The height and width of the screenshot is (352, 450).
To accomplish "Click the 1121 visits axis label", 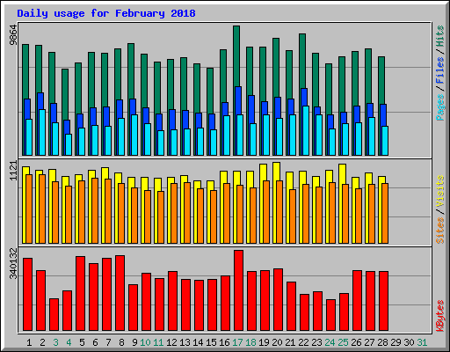I will 13,171.
